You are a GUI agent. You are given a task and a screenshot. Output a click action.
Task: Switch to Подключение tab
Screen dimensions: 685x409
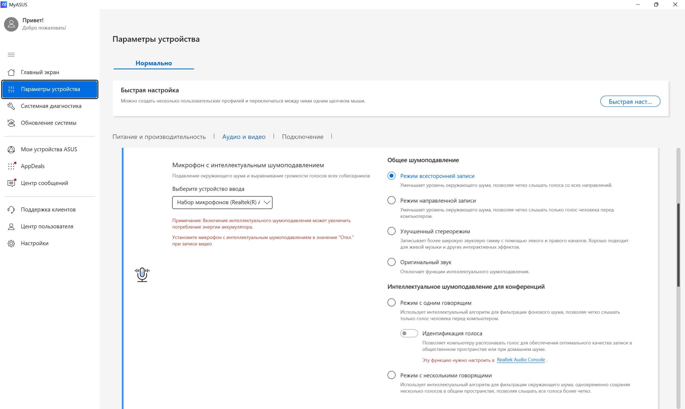point(302,137)
